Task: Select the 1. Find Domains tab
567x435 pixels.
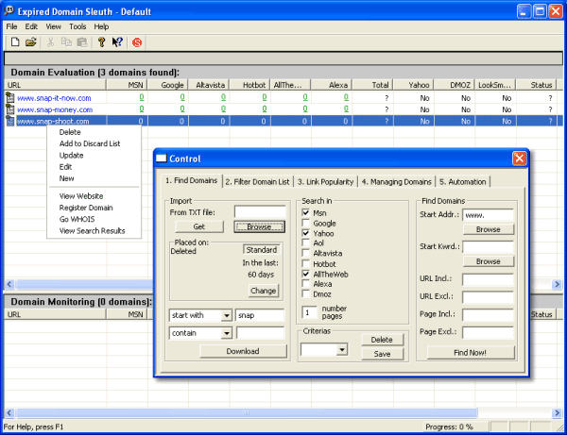Action: [x=191, y=180]
